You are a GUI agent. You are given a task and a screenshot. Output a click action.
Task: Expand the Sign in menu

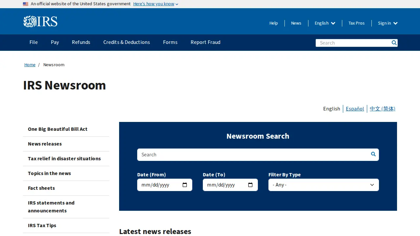pyautogui.click(x=388, y=23)
